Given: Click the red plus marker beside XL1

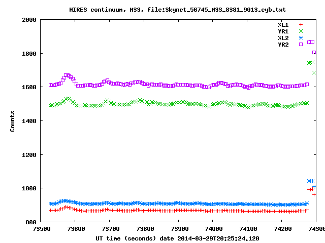Looking at the screenshot, I should [x=301, y=25].
